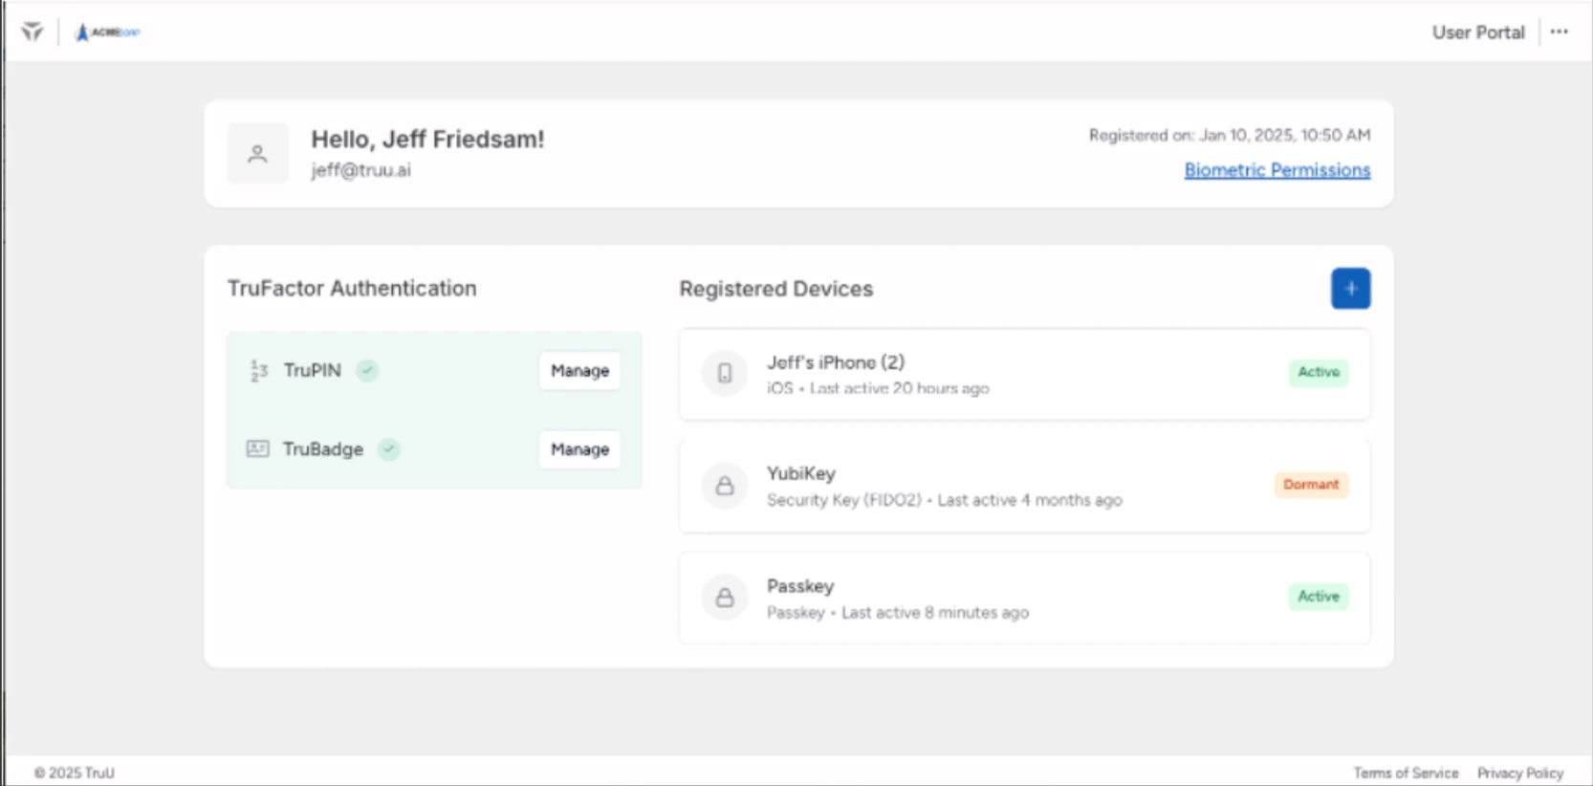Click the TruU logo icon in header
Screen dimensions: 1593x786
[x=33, y=32]
